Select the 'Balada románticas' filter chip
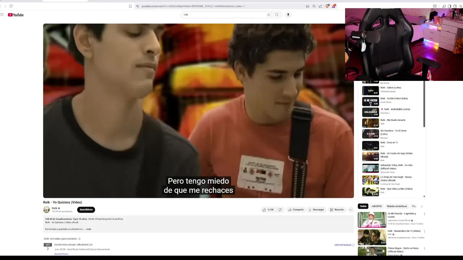 click(397, 206)
